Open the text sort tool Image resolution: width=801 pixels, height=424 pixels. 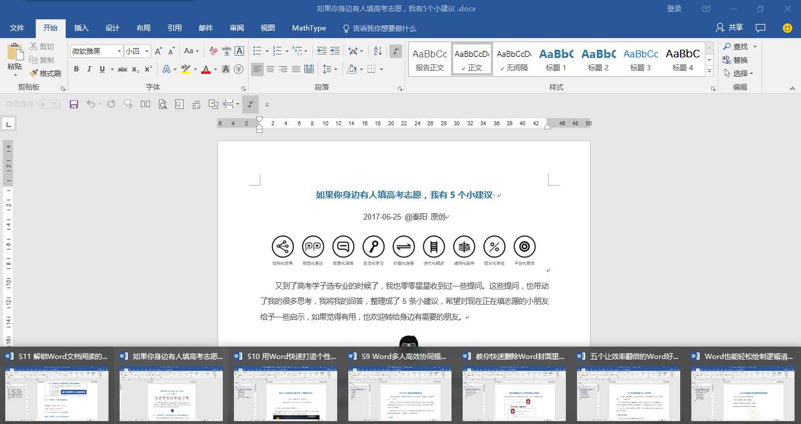tap(376, 51)
